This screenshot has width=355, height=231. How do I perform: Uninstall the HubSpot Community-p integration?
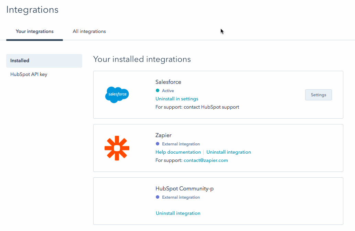(178, 213)
